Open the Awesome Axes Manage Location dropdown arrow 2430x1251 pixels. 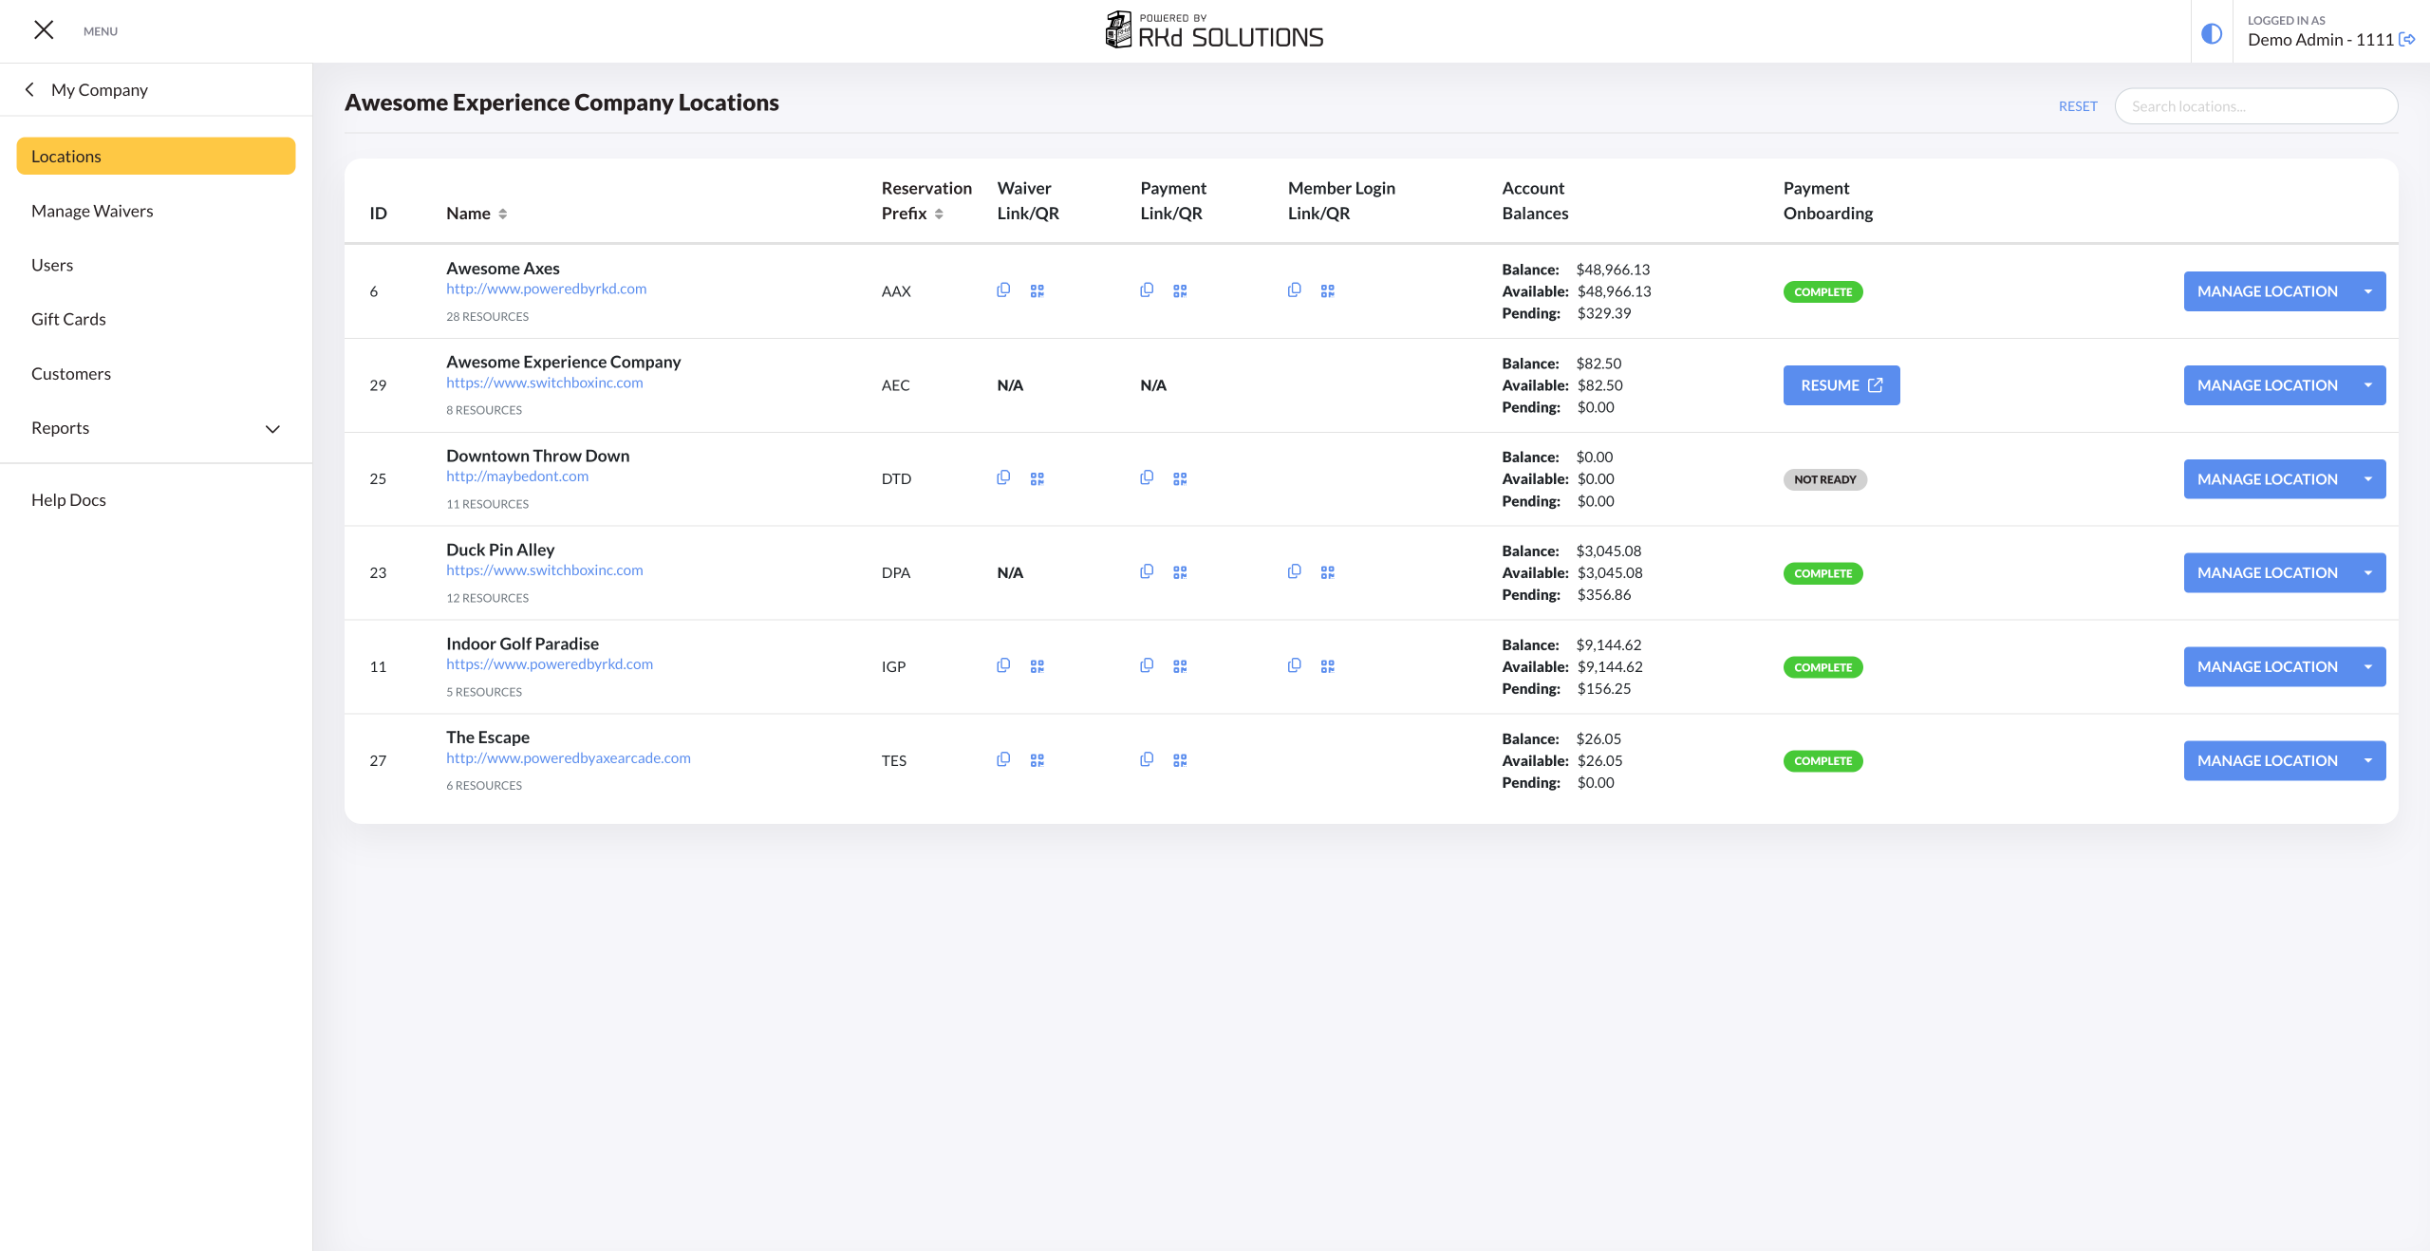pos(2367,291)
